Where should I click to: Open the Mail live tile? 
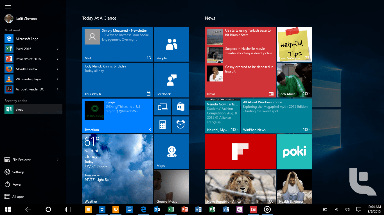(118, 44)
